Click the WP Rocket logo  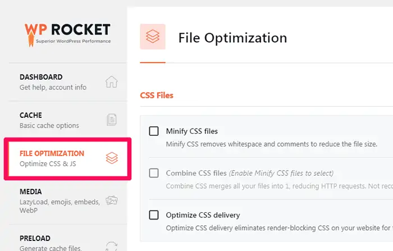[x=67, y=33]
